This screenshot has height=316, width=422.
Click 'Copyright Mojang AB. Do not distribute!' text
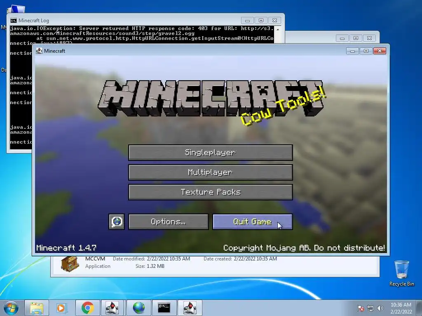point(304,248)
